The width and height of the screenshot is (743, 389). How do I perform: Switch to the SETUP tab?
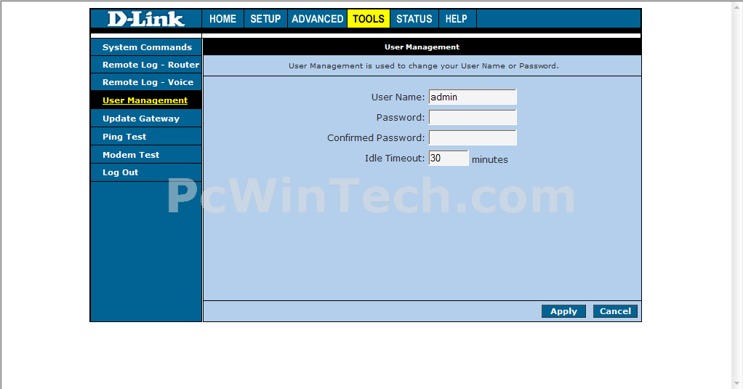(265, 19)
